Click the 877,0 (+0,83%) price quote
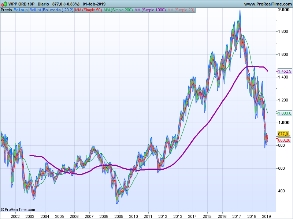Image resolution: width=293 pixels, height=219 pixels. (66, 4)
